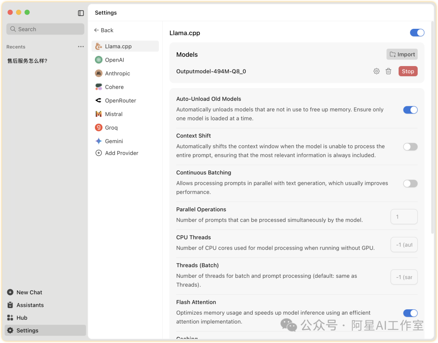Screen dimensions: 438x343
Task: Click the Hub grid icon
Action: 10,317
